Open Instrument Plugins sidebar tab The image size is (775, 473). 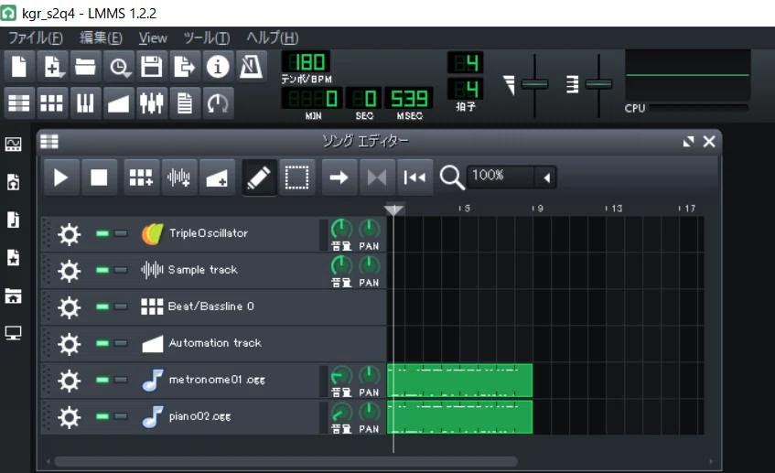coord(14,145)
